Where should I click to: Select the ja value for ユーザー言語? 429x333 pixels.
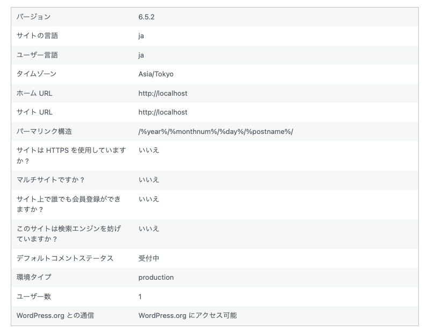141,55
